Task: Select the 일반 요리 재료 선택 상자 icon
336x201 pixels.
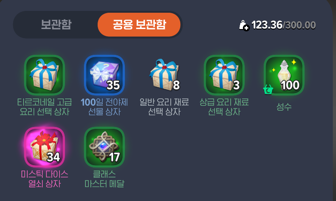Action: (x=164, y=75)
